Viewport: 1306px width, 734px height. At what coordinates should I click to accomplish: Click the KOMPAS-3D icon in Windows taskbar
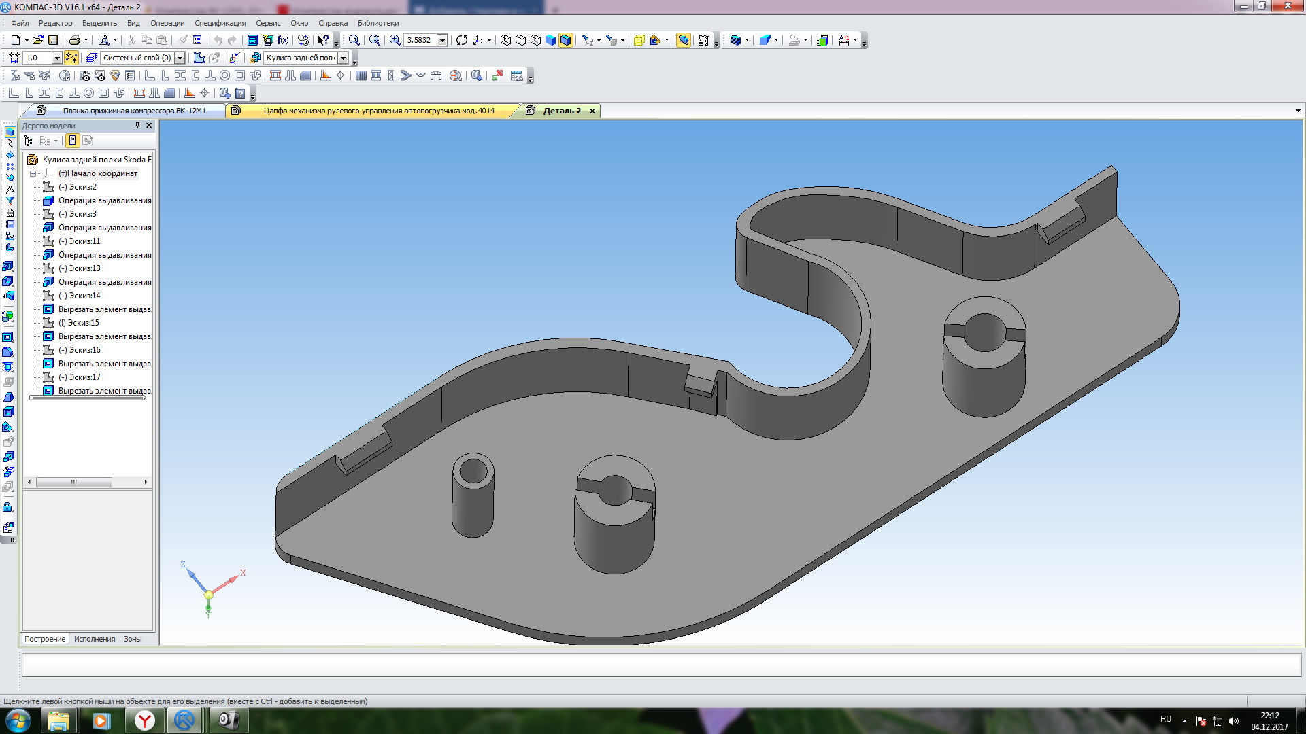[x=184, y=720]
